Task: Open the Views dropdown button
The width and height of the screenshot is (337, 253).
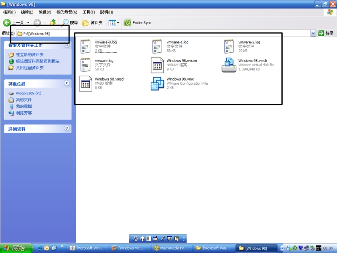Action: pos(113,23)
